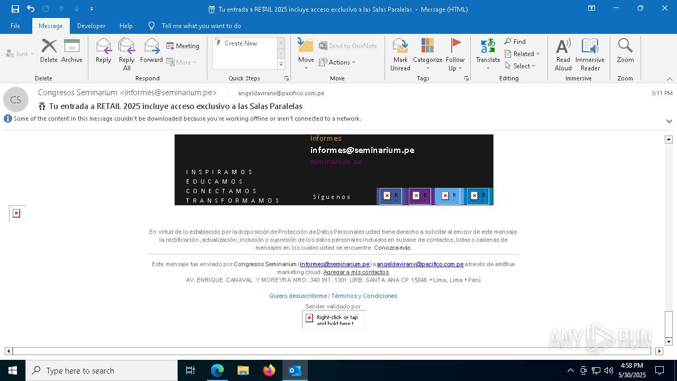The image size is (677, 381).
Task: Launch Firefox from the taskbar
Action: tap(269, 370)
